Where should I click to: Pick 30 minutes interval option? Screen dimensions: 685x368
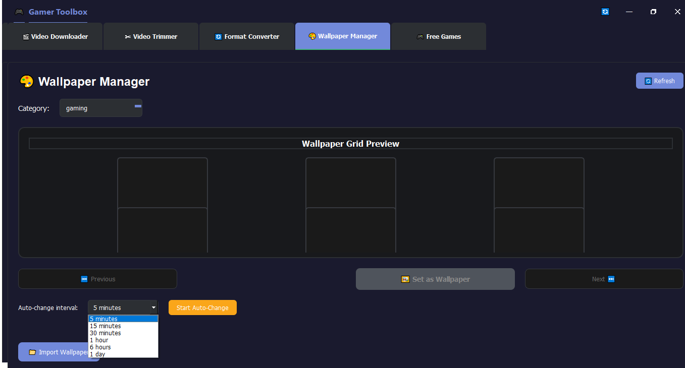[x=123, y=333]
